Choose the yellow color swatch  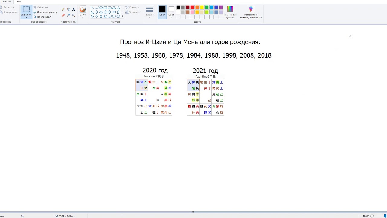click(202, 8)
